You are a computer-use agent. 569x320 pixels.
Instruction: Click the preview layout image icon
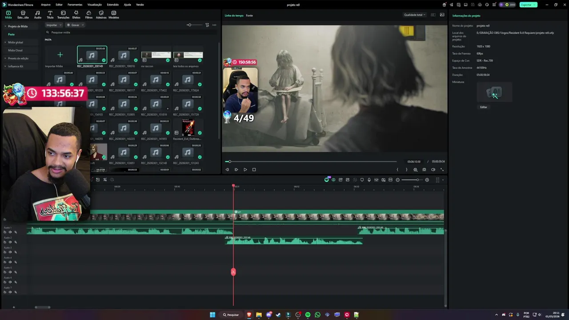[442, 15]
